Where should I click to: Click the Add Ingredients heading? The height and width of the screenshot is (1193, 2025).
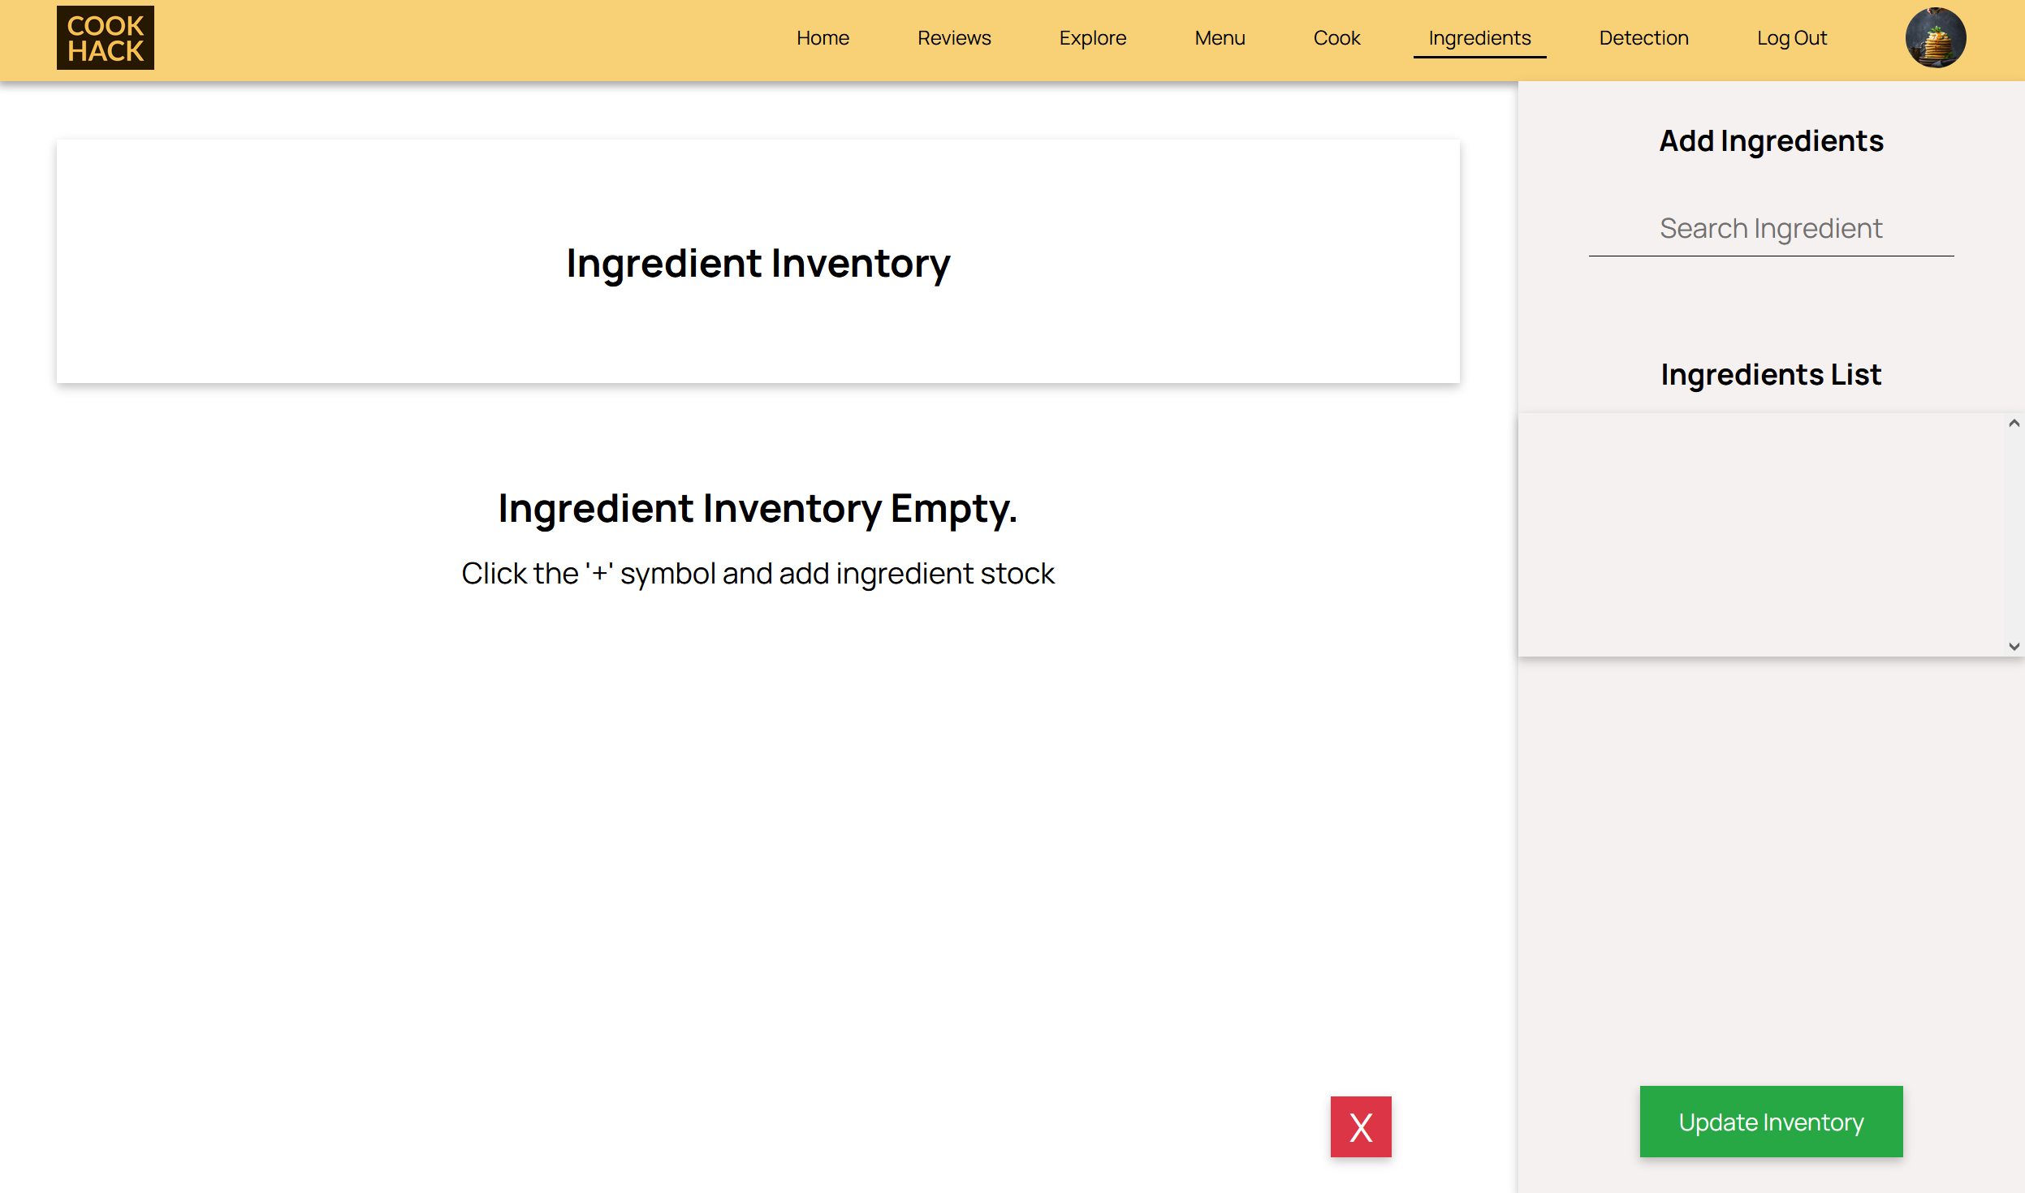(1771, 141)
